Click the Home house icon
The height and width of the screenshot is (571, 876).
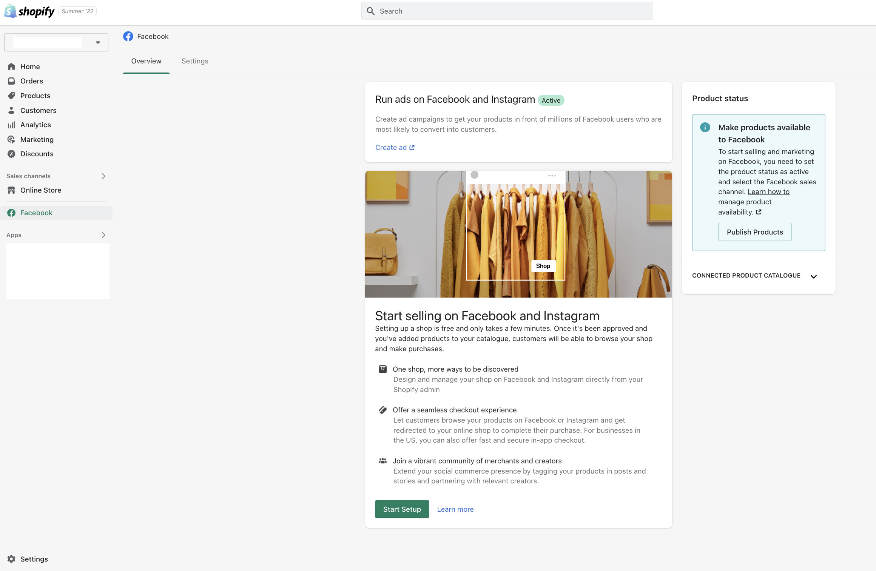click(11, 66)
